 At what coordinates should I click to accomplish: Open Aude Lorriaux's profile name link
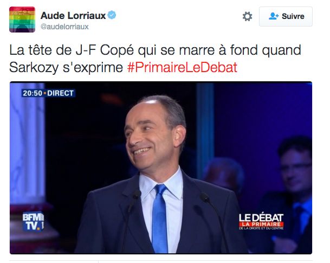[x=73, y=16]
